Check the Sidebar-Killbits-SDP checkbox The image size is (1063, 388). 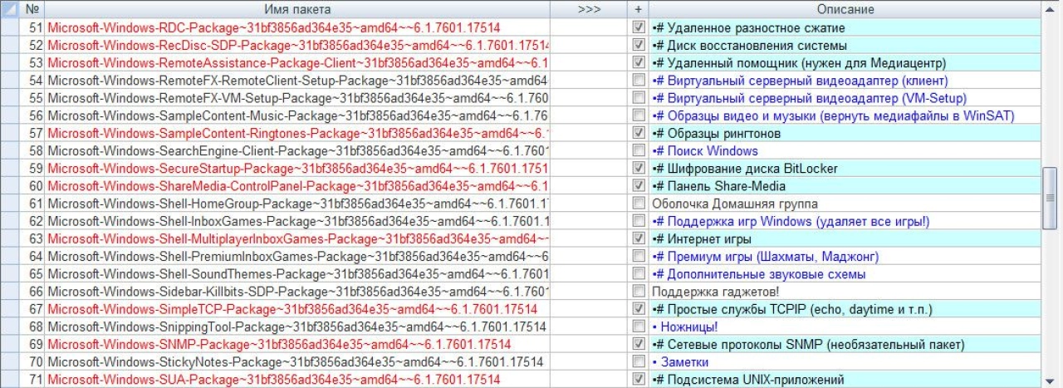click(x=638, y=292)
